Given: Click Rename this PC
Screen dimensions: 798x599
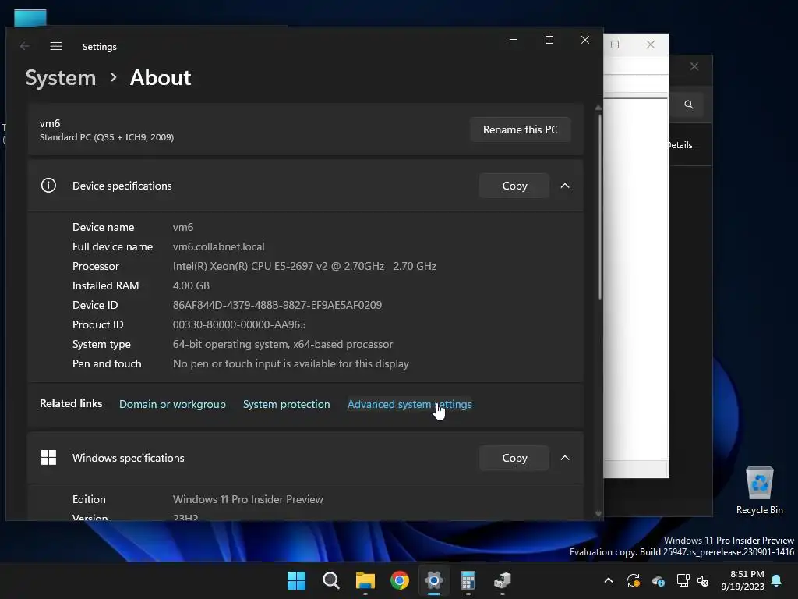Looking at the screenshot, I should 520,129.
